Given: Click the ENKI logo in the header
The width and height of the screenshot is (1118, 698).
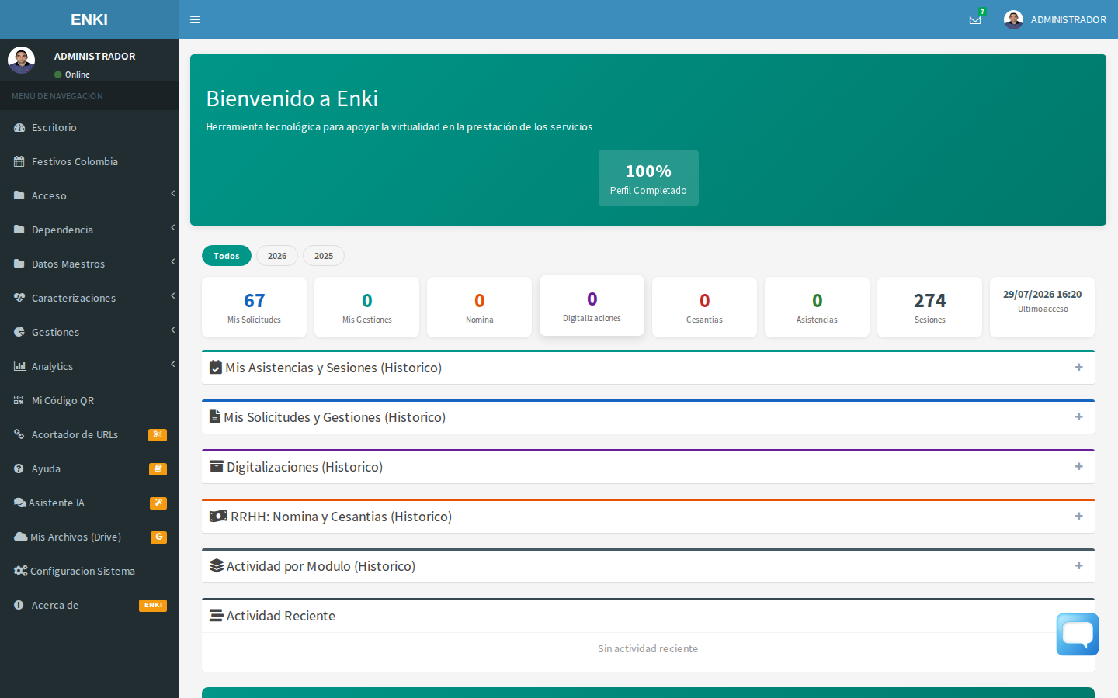Looking at the screenshot, I should pyautogui.click(x=89, y=19).
